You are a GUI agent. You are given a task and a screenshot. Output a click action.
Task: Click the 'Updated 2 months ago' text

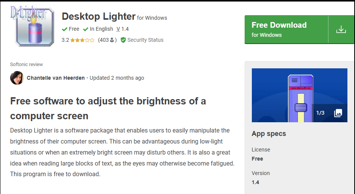(x=117, y=78)
